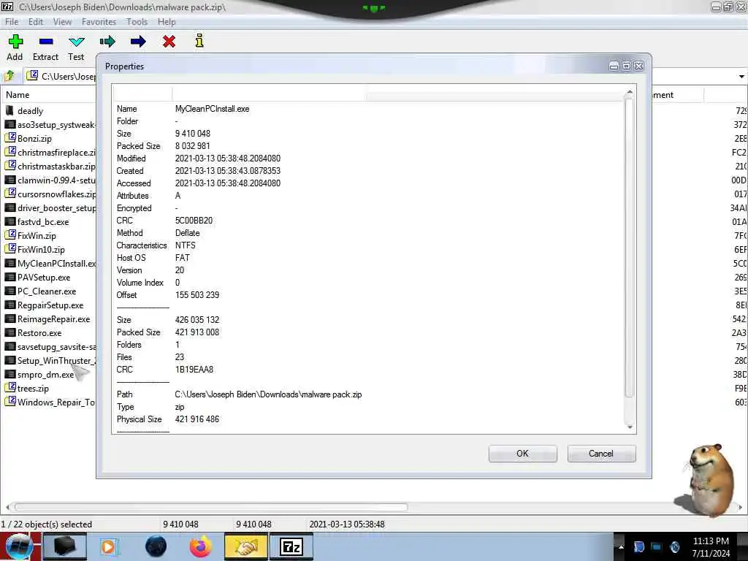
Task: Click Cancel in the Properties dialog
Action: pos(601,453)
